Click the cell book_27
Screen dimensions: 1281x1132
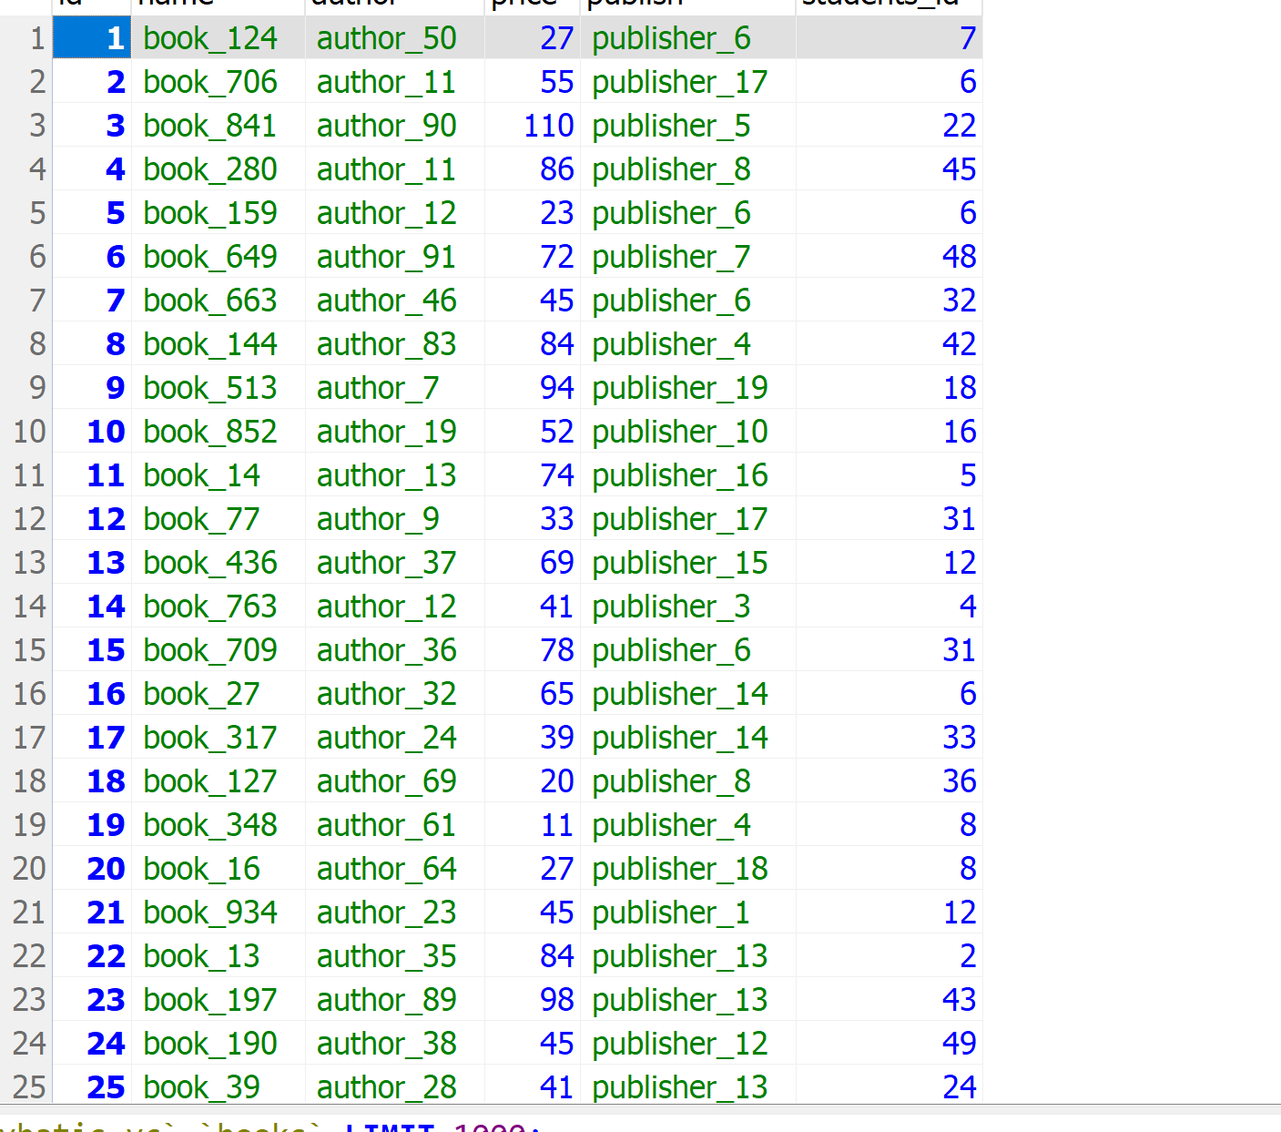218,693
